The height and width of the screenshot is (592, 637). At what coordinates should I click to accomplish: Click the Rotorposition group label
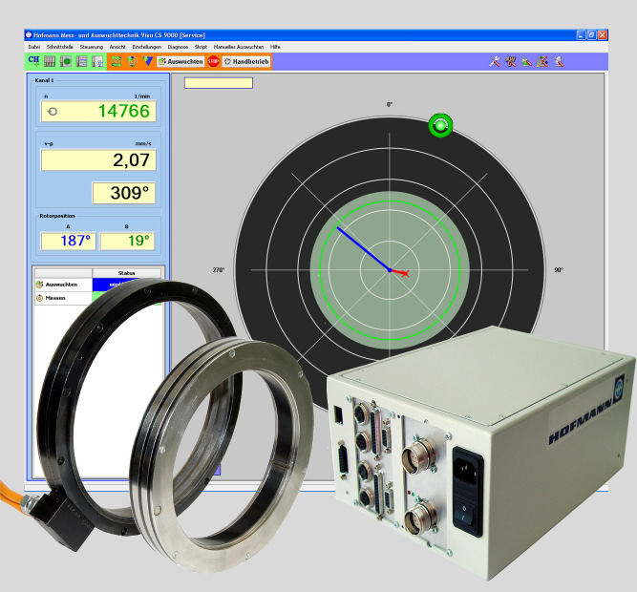57,216
